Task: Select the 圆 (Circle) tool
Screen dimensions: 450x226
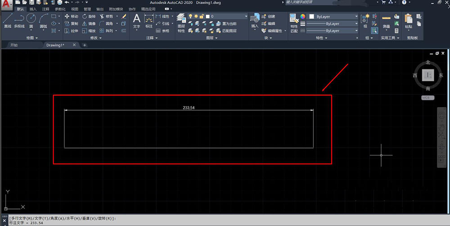Action: tap(31, 21)
